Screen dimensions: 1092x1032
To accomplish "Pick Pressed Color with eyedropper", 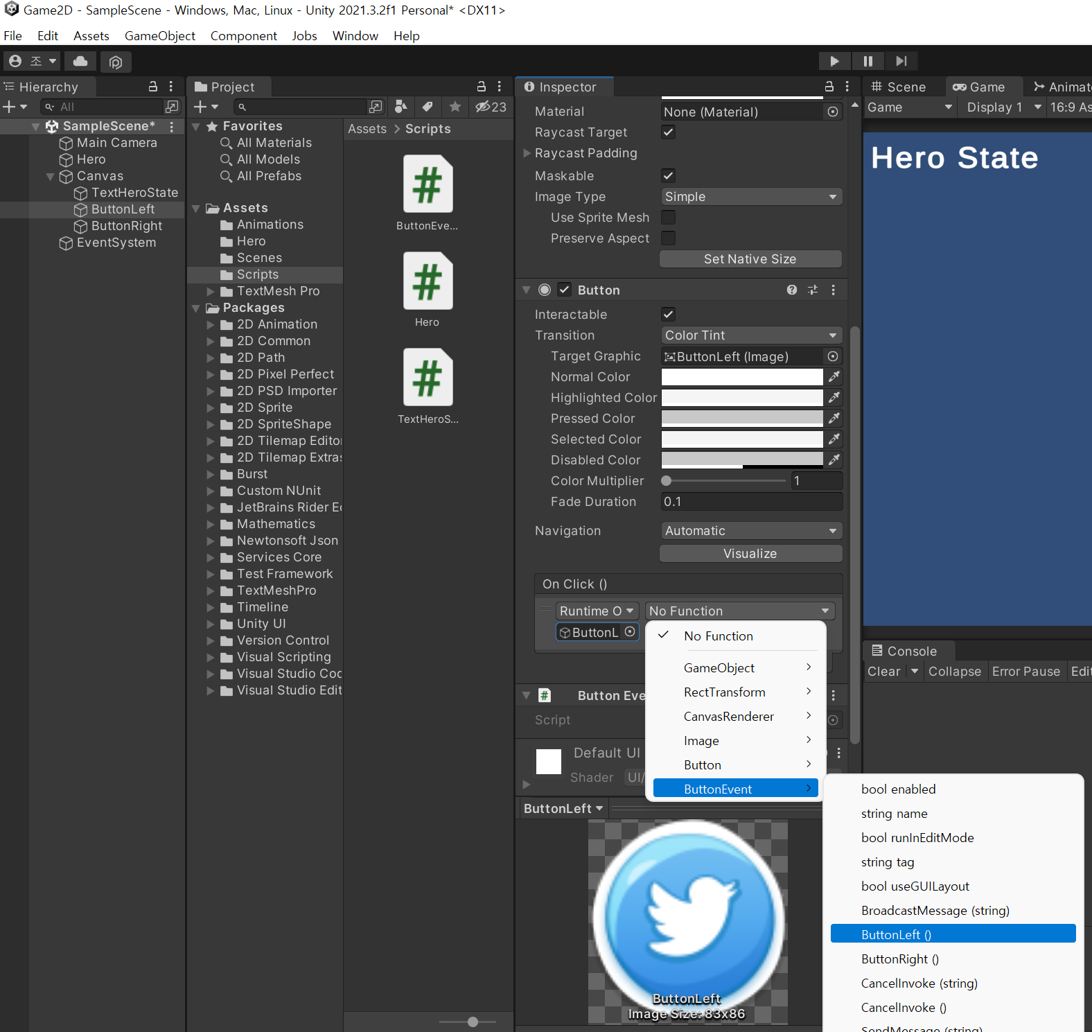I will click(x=834, y=418).
